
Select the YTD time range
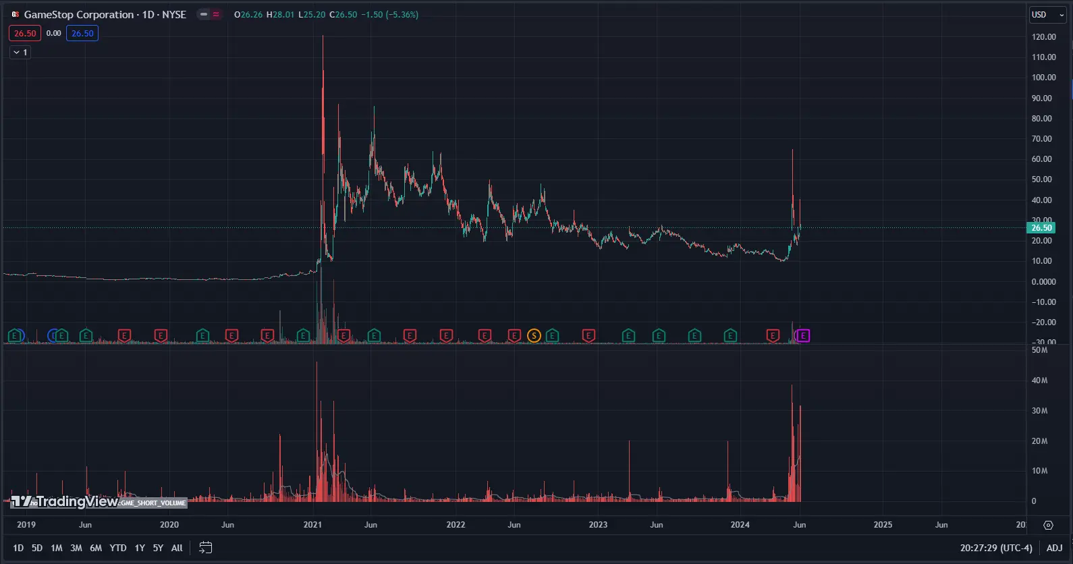tap(118, 548)
